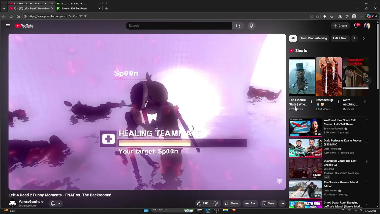
Task: Open the browser profile icon
Action: click(x=354, y=16)
